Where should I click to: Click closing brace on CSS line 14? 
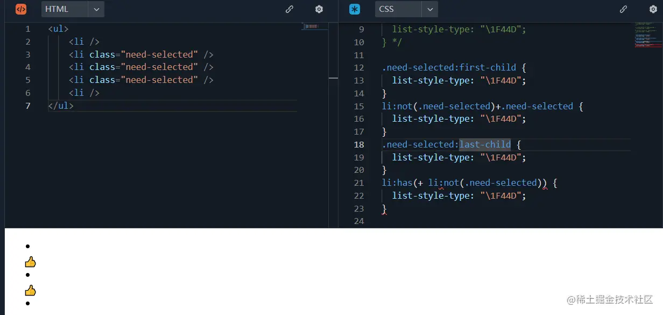384,93
